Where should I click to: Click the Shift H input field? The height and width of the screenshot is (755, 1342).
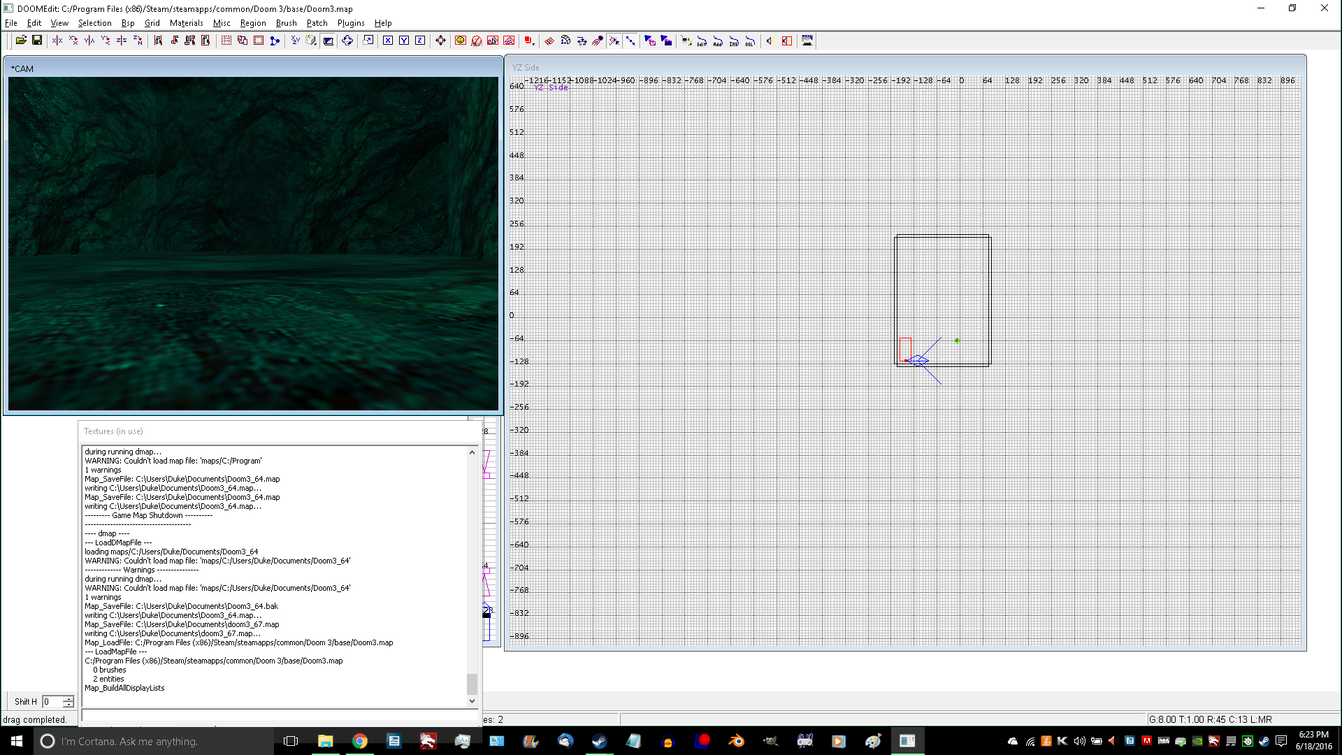pyautogui.click(x=52, y=702)
